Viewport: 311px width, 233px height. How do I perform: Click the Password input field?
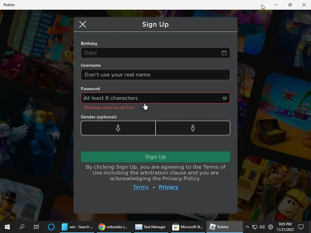tap(155, 98)
